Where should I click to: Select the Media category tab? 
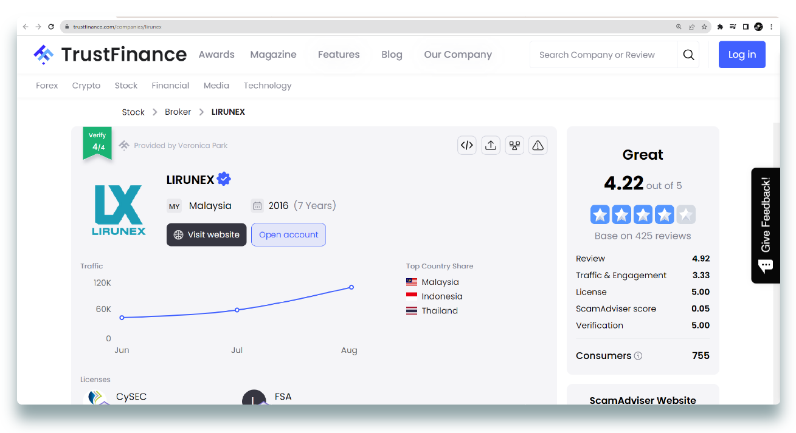tap(216, 86)
